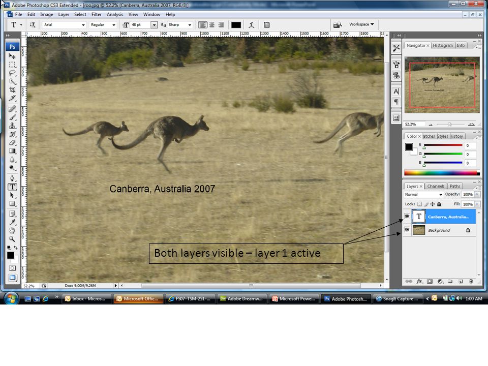Image resolution: width=488 pixels, height=366 pixels.
Task: Click the status bar document info arrow
Action: click(x=115, y=285)
